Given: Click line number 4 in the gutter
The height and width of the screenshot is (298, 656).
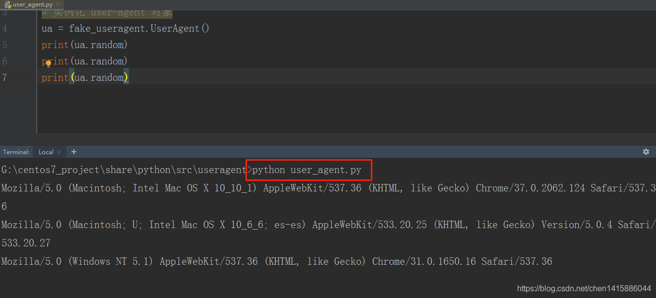Looking at the screenshot, I should pos(5,28).
